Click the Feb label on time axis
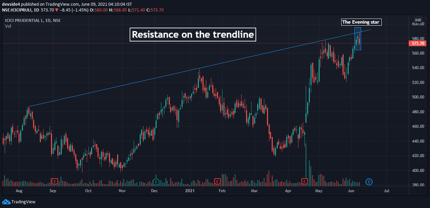Screen dimensions: 430x208 pos(222,191)
